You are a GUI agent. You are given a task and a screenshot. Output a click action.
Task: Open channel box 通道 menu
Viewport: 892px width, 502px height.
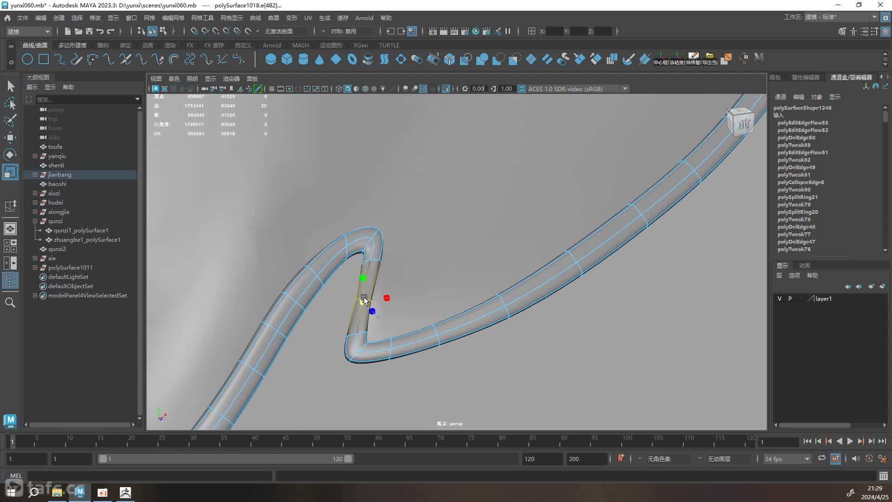coord(780,97)
